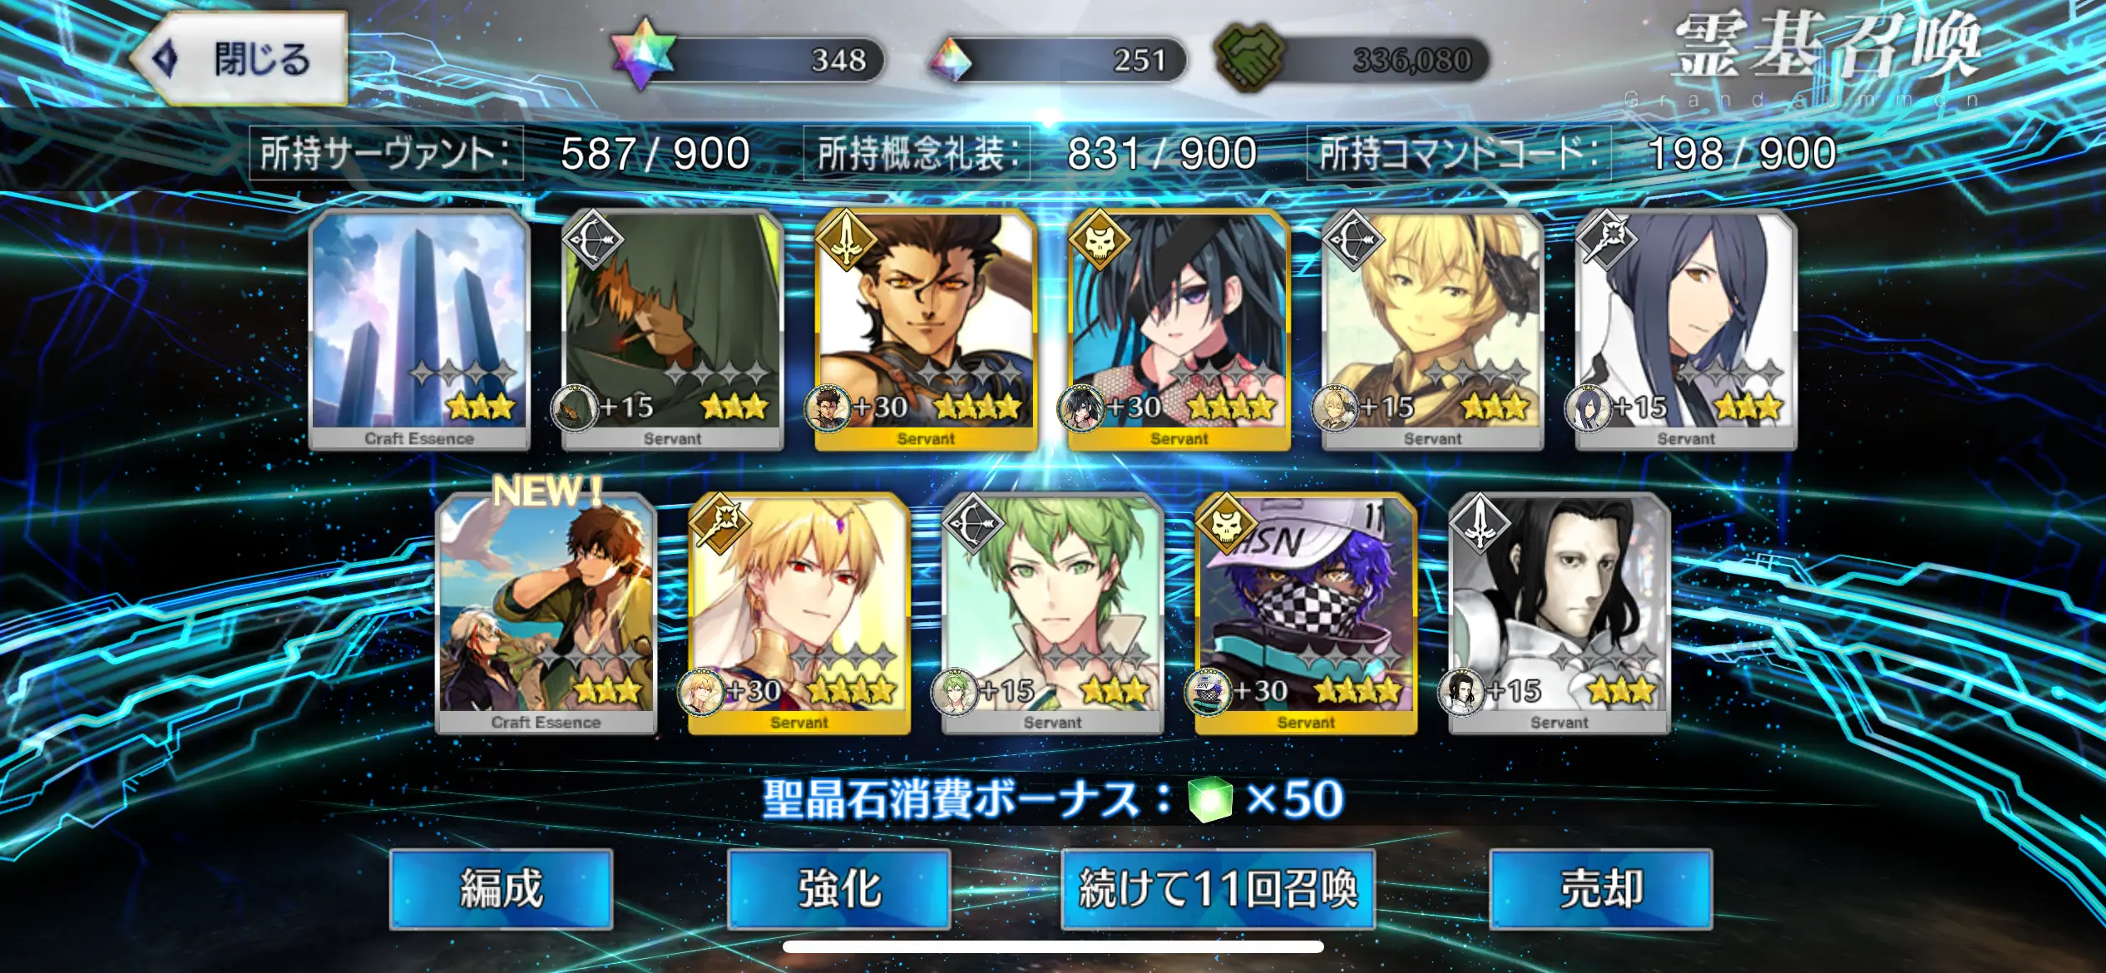Select the green-haired Archer servant card
The image size is (2106, 973).
(1052, 614)
